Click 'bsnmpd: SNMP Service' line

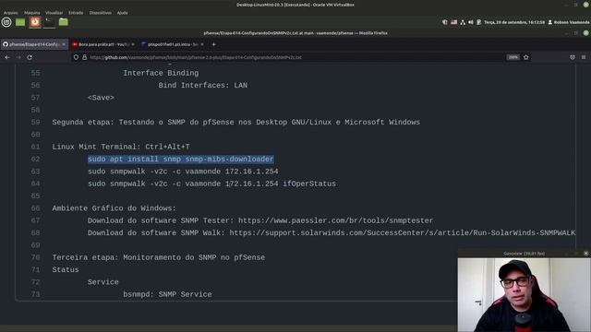pyautogui.click(x=167, y=294)
